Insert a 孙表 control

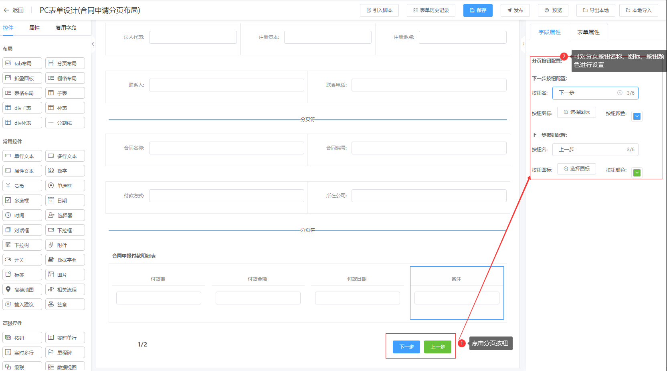[x=65, y=108]
